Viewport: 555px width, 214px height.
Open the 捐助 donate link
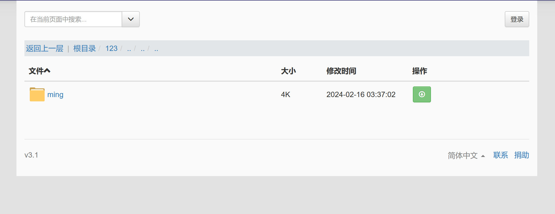pos(522,155)
